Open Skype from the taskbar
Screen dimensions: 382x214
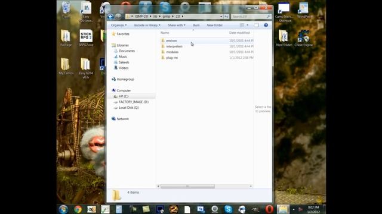coord(228,209)
